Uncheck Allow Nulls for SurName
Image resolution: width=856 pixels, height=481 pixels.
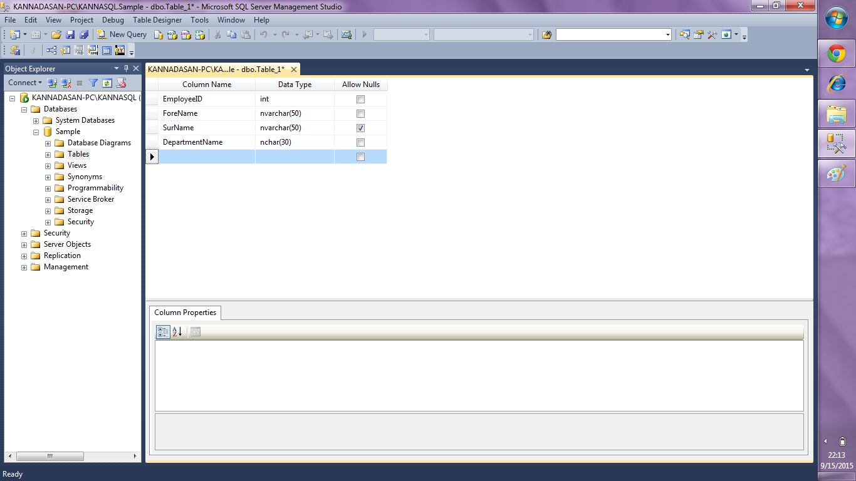(360, 128)
